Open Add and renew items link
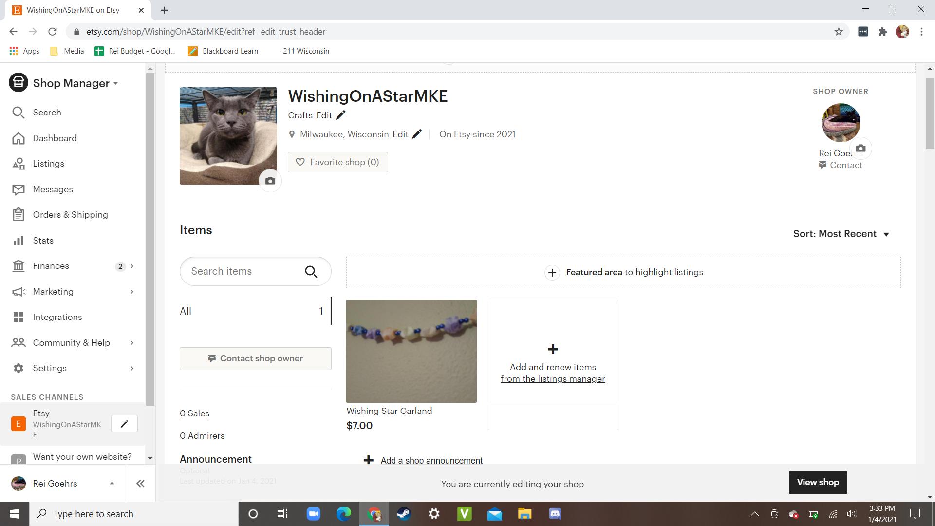Image resolution: width=935 pixels, height=526 pixels. click(553, 373)
